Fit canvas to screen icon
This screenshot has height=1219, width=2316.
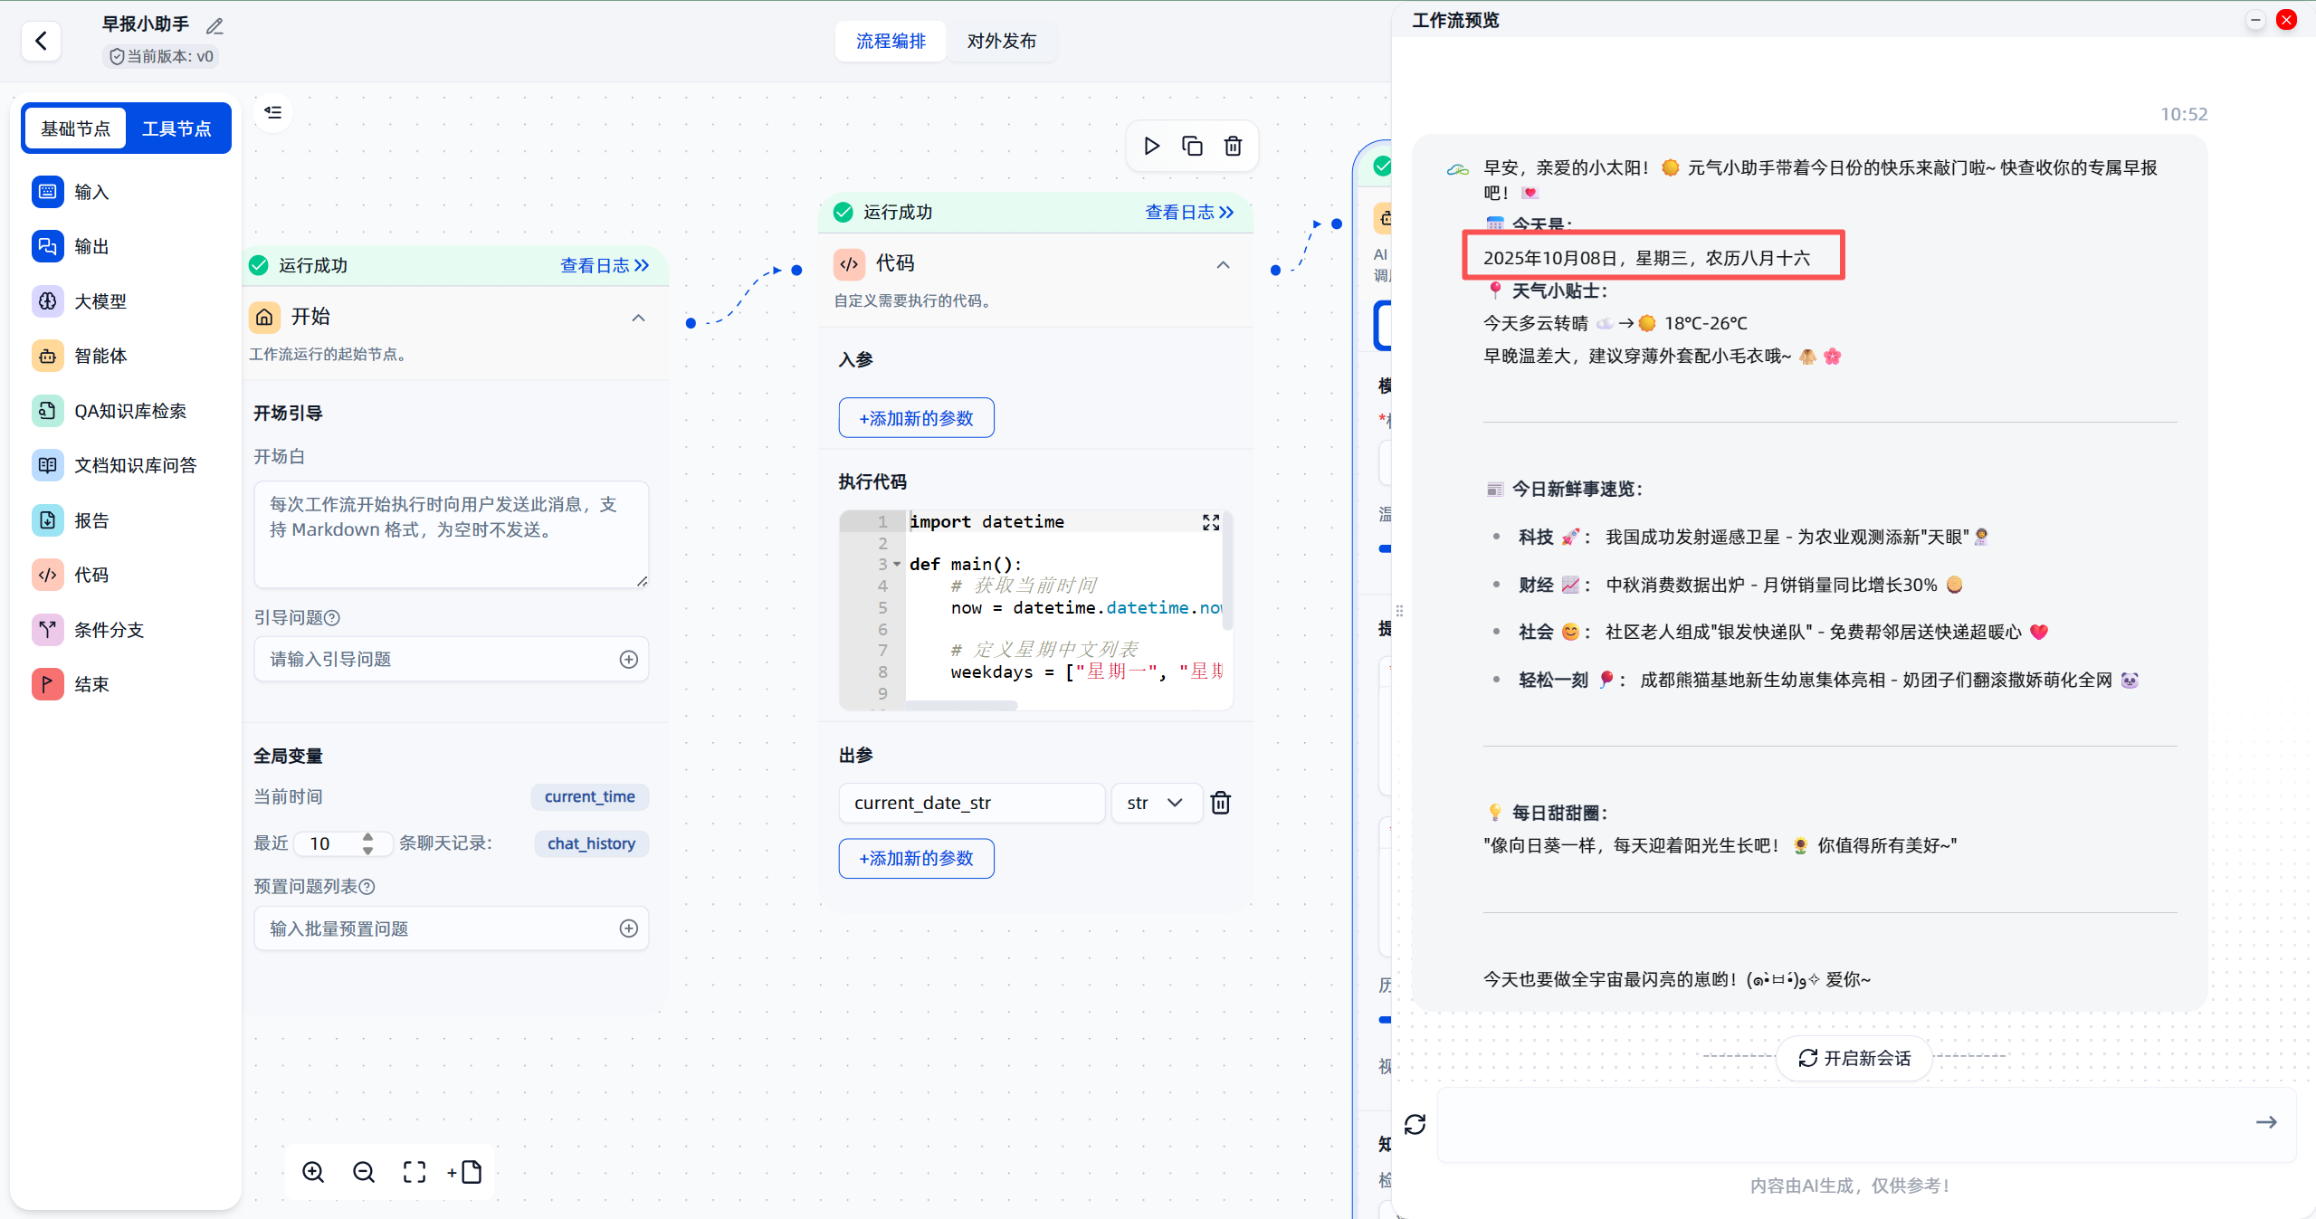click(x=415, y=1172)
